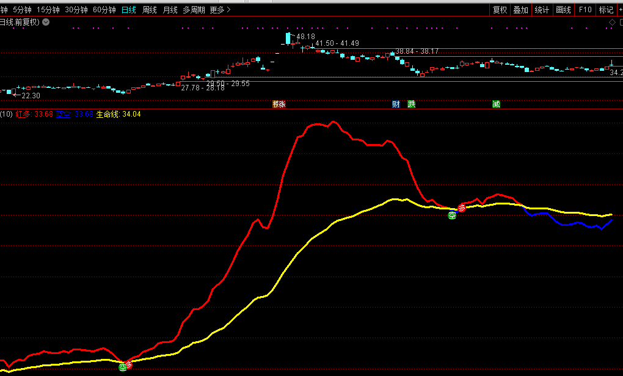Click the green 跌 event marker
This screenshot has height=376, width=623.
(x=412, y=104)
